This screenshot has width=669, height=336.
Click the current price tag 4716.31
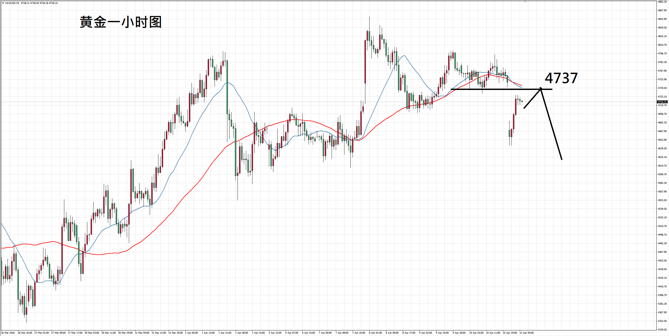662,102
